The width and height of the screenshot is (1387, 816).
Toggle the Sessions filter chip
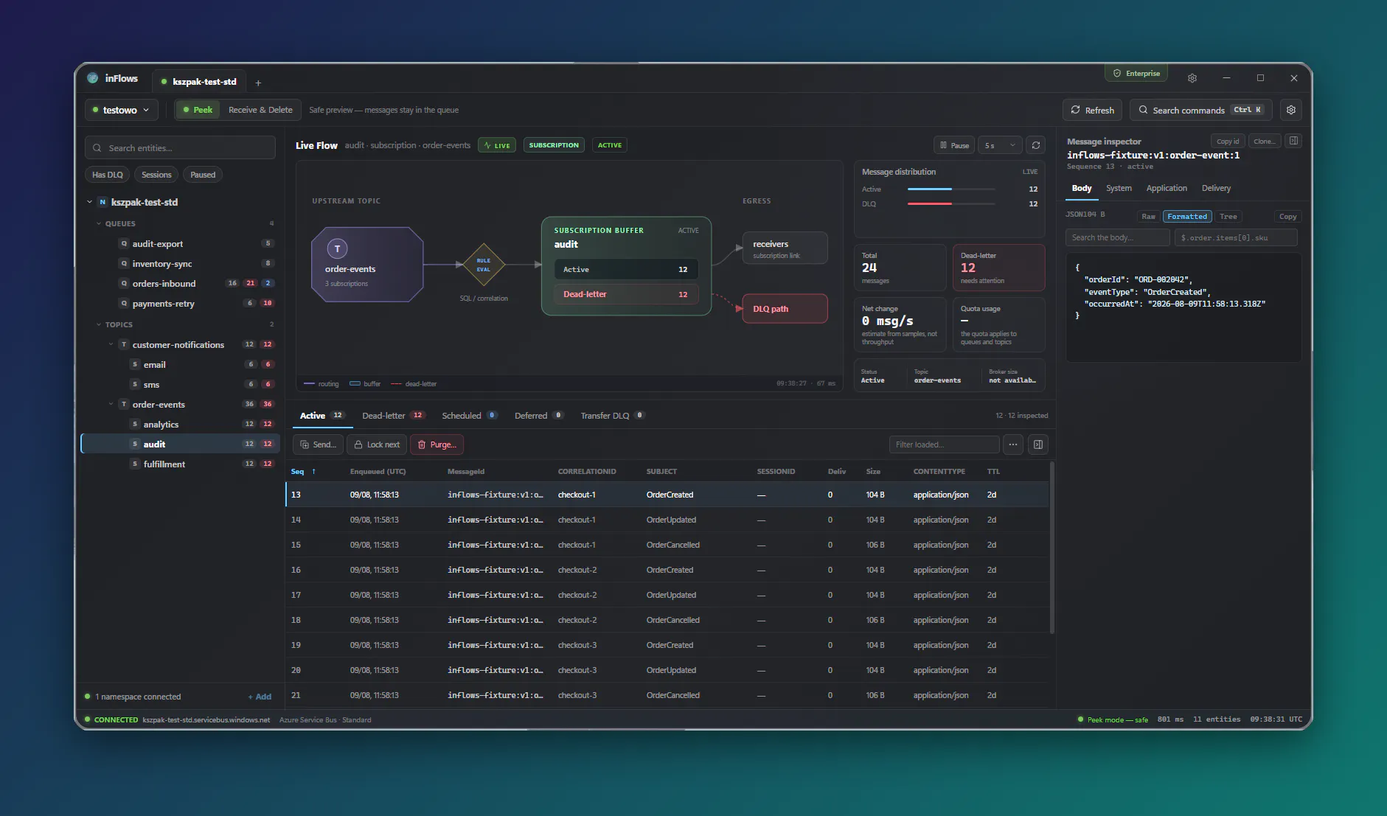(156, 175)
